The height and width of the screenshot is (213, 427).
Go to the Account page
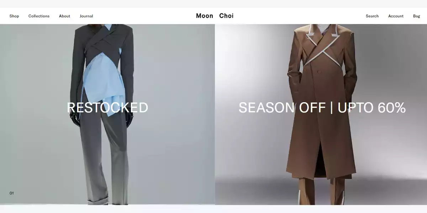[x=396, y=16]
